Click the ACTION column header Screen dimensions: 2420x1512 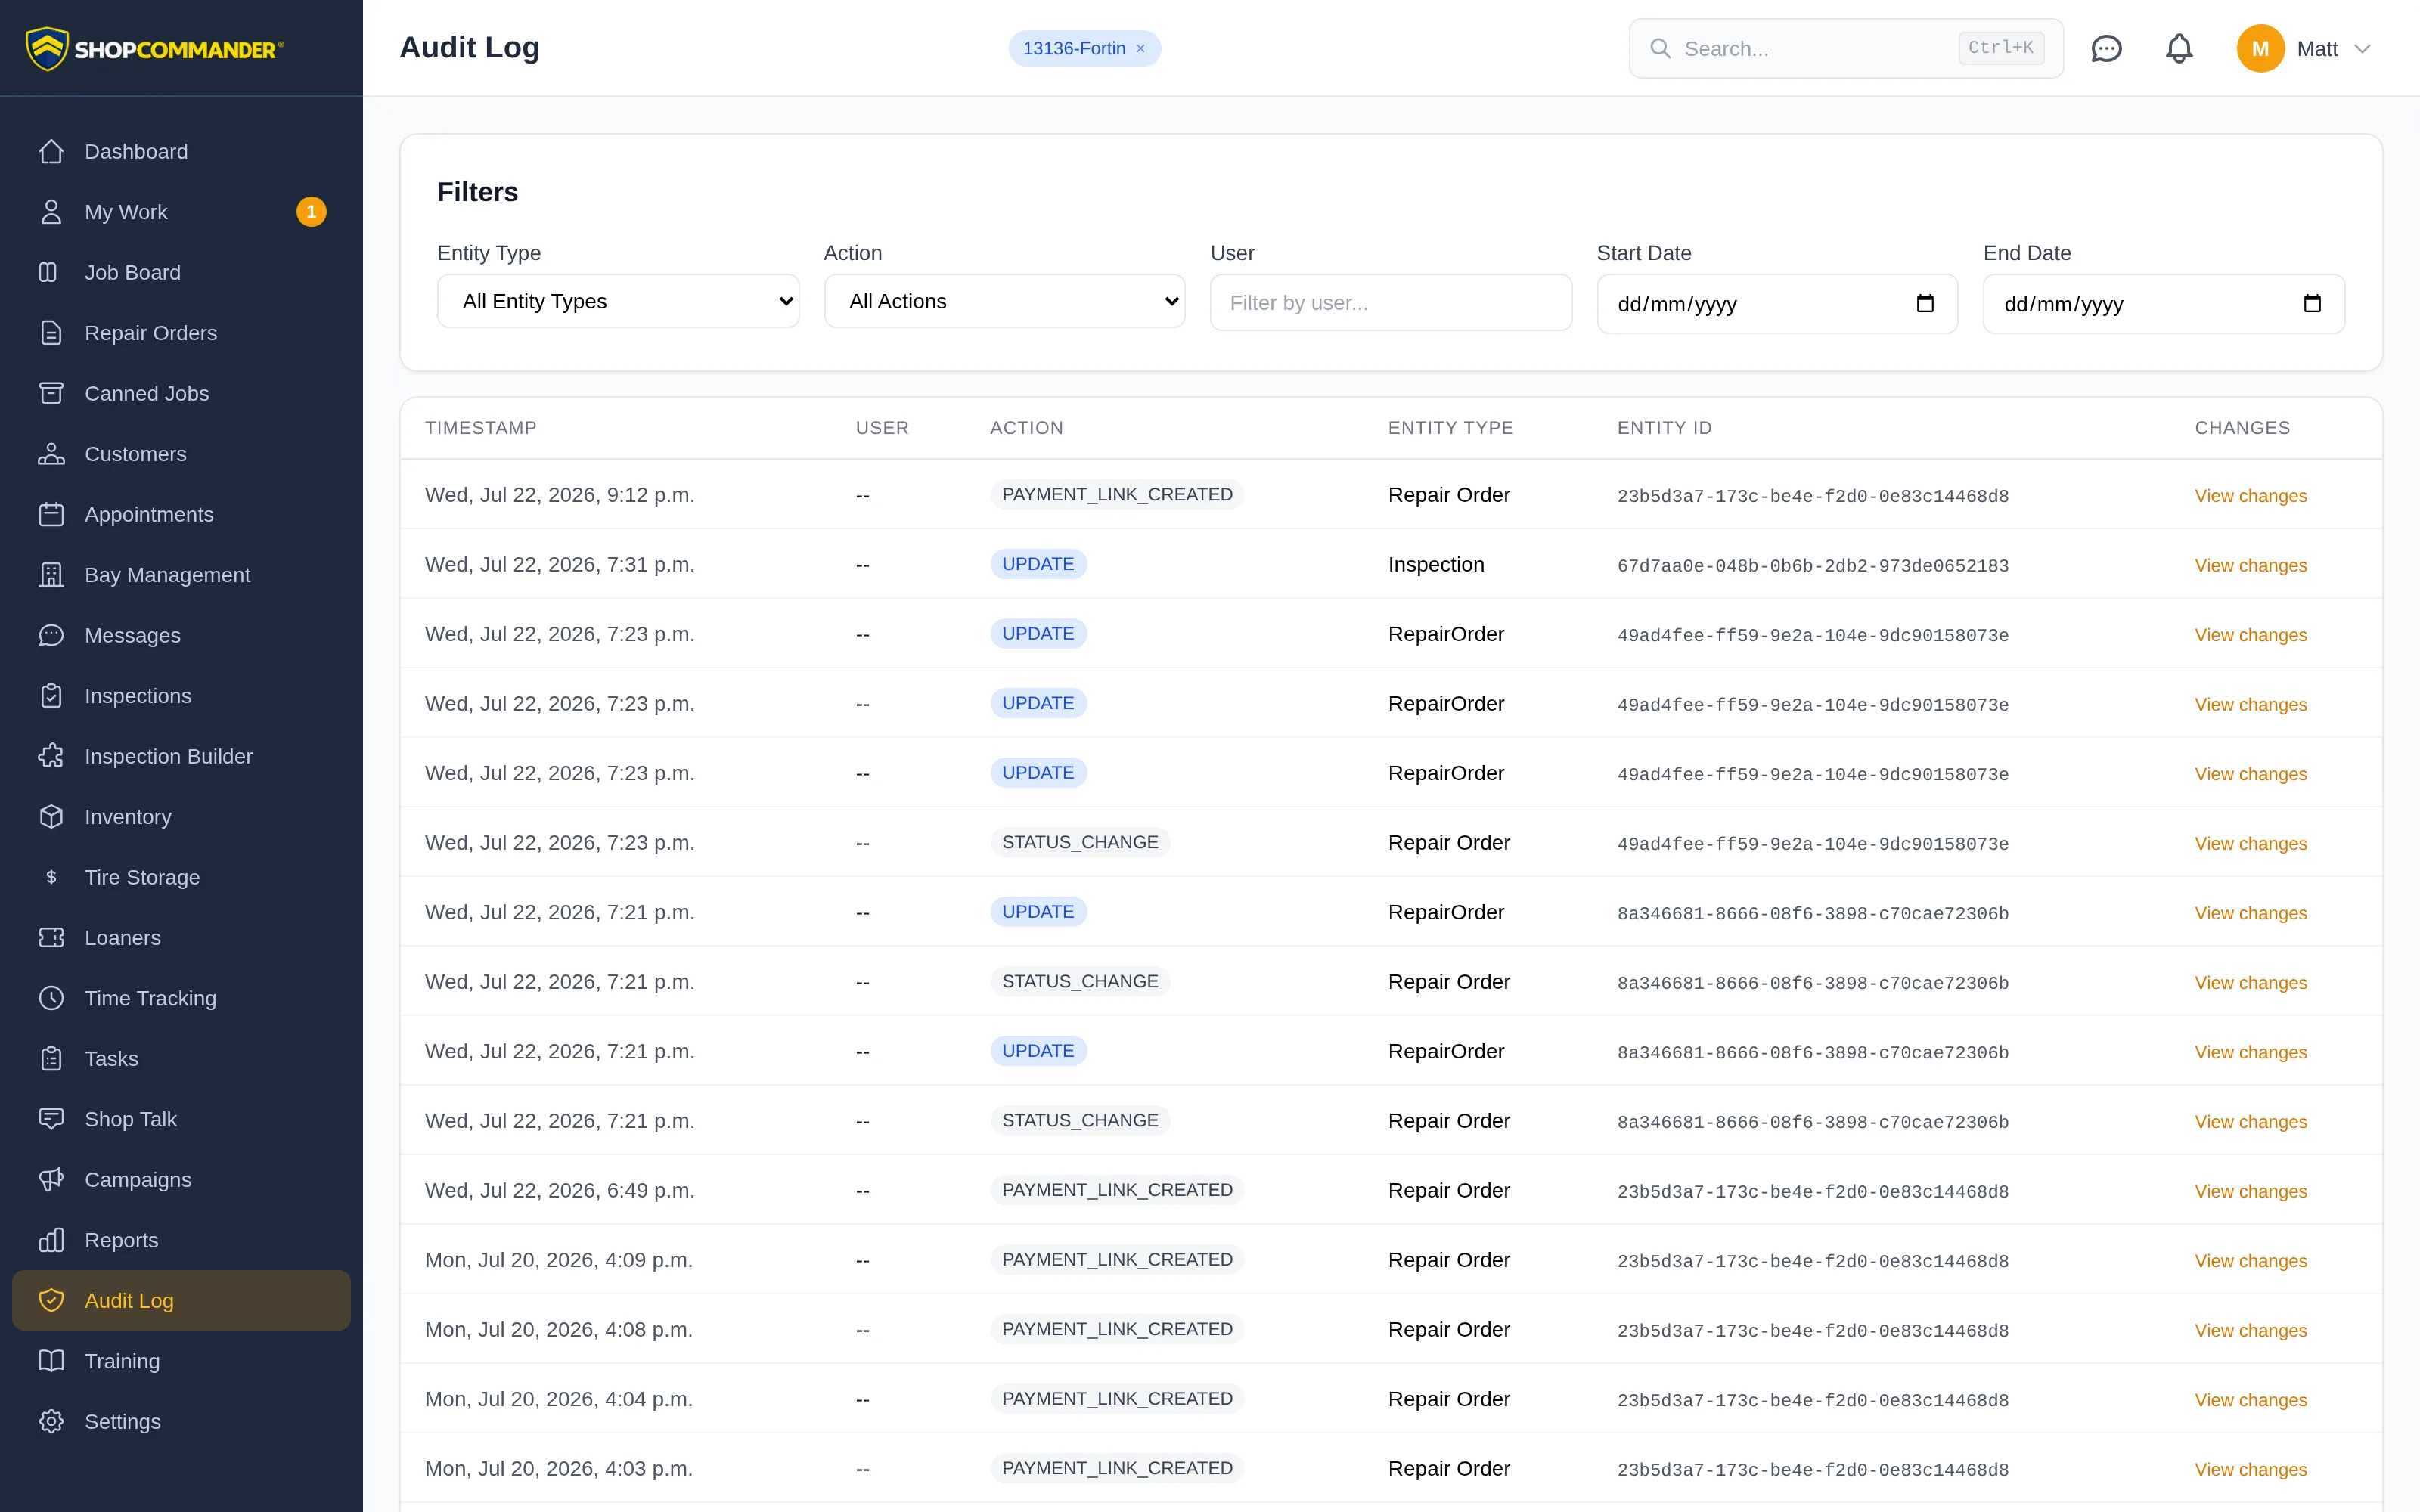pos(1026,428)
